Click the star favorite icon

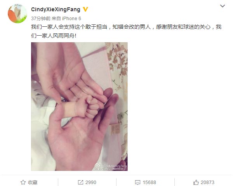click(23, 182)
